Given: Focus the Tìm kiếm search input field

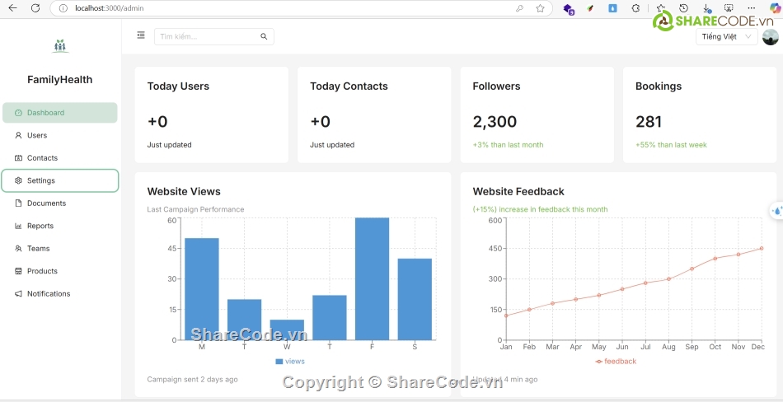Looking at the screenshot, I should coord(206,36).
